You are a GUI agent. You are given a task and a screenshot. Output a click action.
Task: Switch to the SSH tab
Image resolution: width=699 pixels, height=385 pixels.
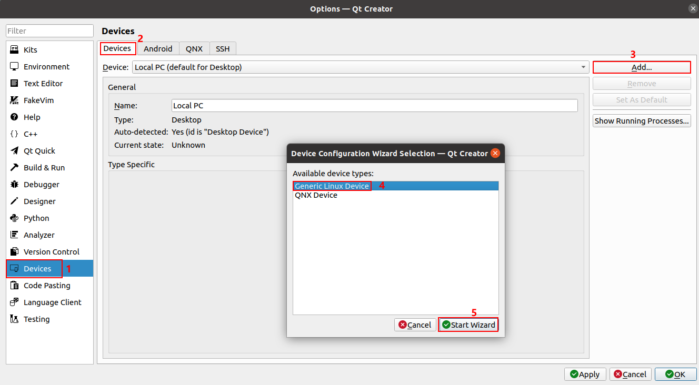(223, 48)
